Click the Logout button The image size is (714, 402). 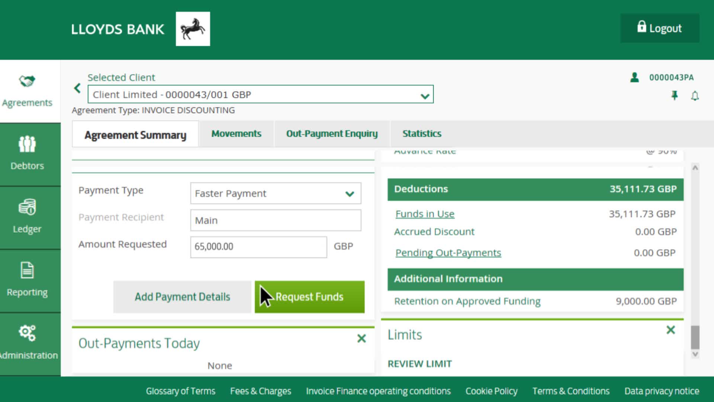pyautogui.click(x=660, y=28)
